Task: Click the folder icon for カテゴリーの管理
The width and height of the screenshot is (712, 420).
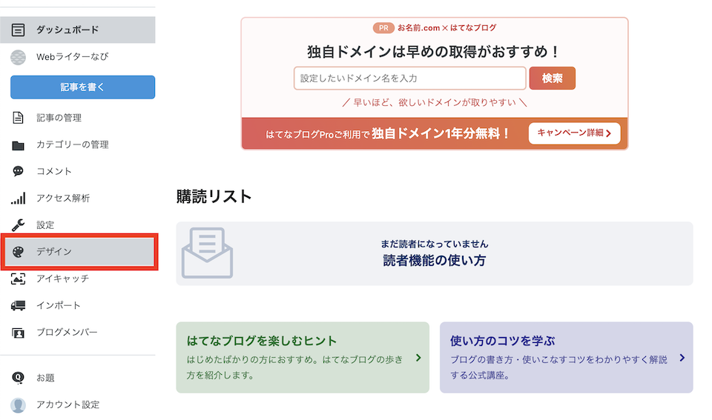Action: point(19,145)
